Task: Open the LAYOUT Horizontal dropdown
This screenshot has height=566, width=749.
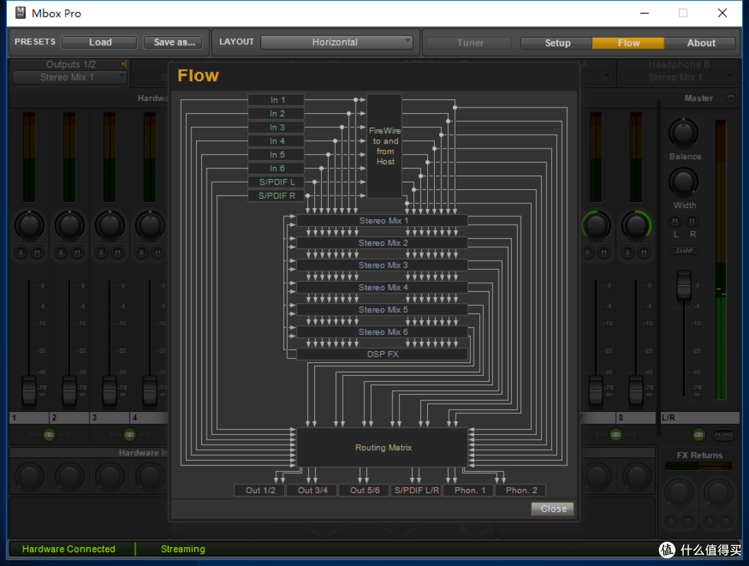Action: 336,42
